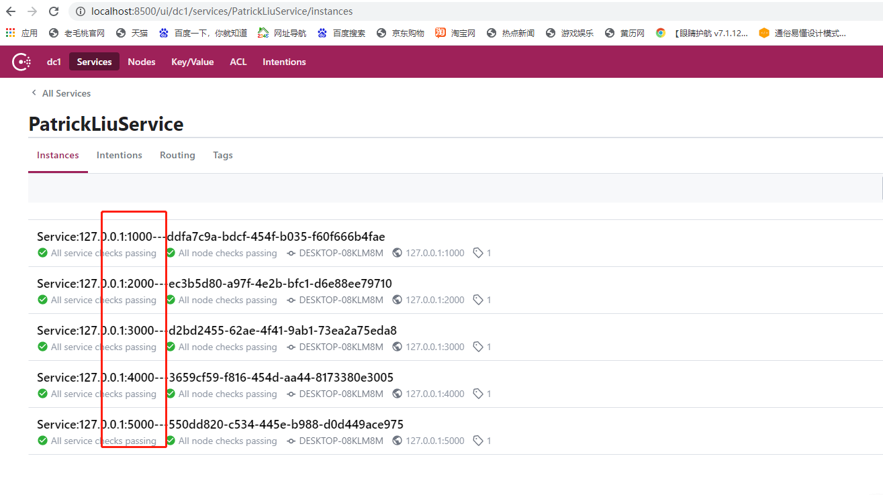Click the node checks passing icon for port 2000
Screen dimensions: 883x495
(170, 300)
